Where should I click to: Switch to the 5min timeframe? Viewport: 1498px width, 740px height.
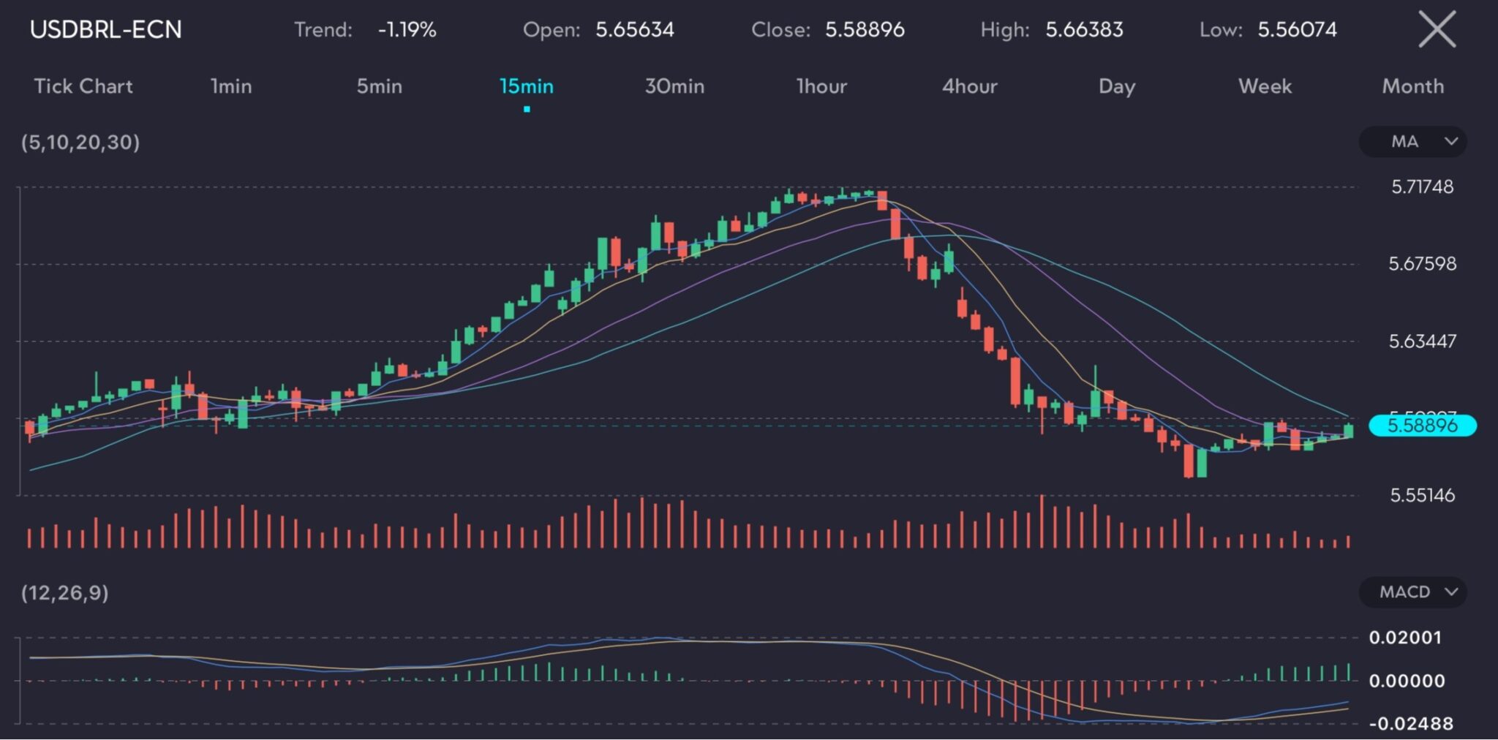coord(380,86)
